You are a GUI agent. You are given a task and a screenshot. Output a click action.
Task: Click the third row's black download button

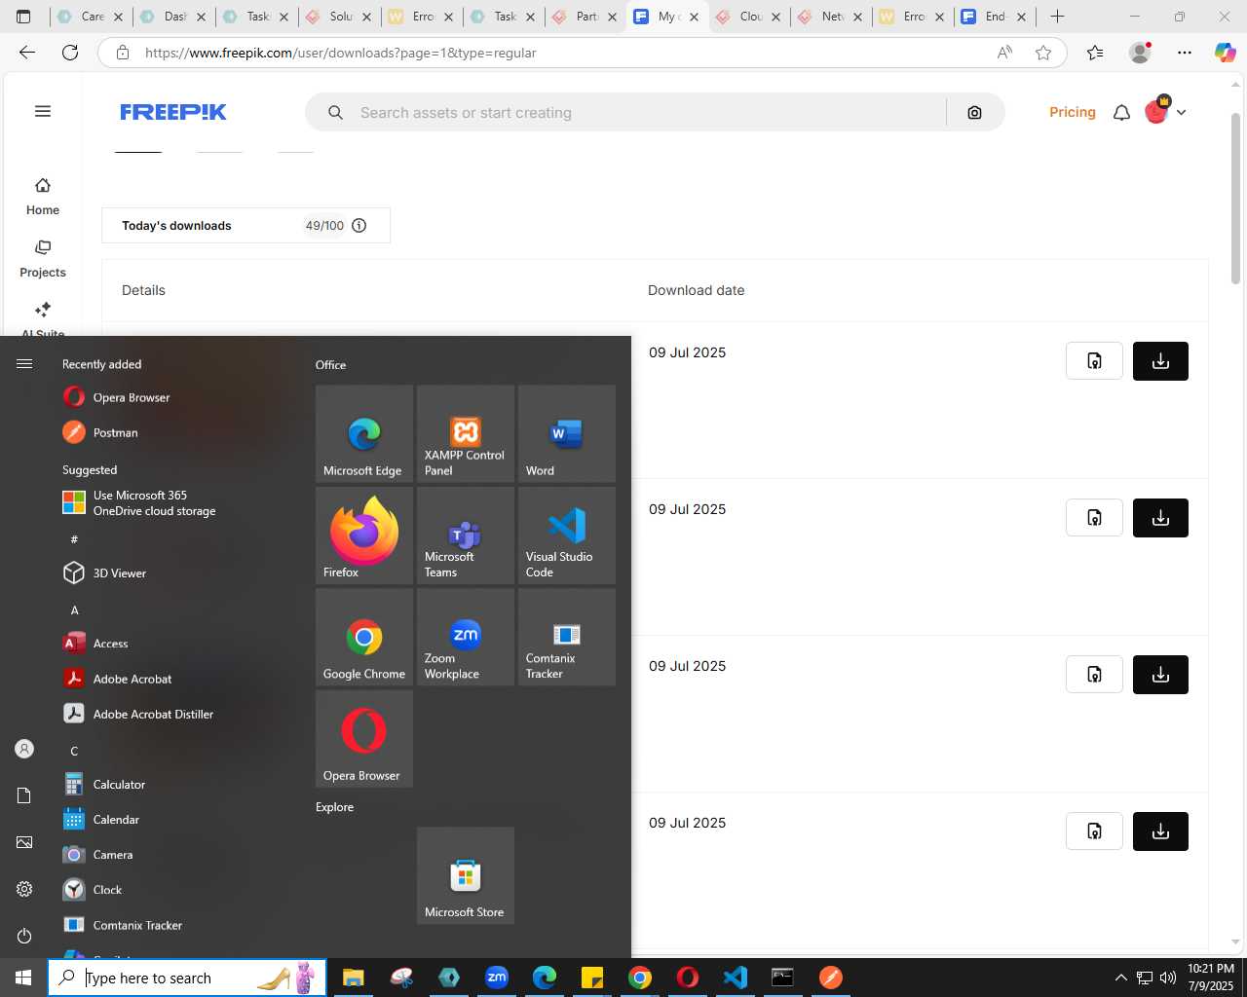[x=1160, y=675]
